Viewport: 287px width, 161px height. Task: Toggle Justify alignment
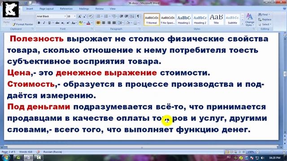[x=114, y=23]
